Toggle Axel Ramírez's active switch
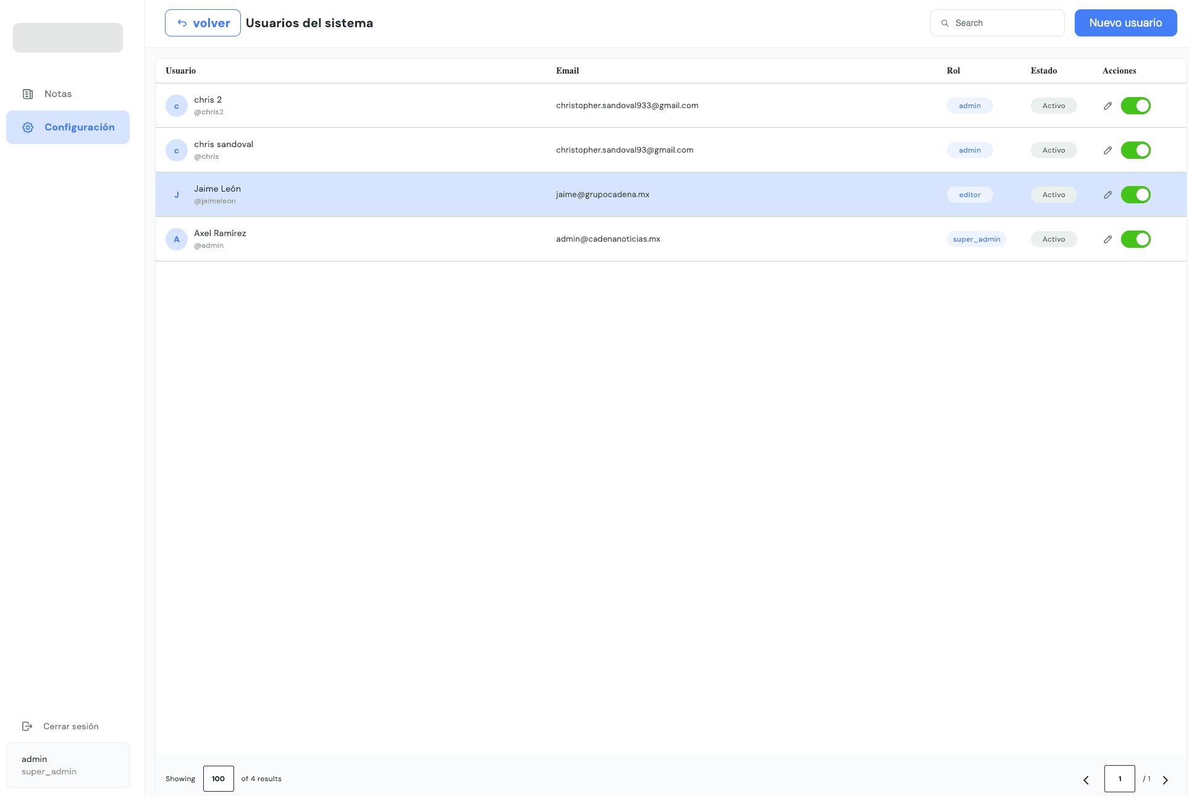Image resolution: width=1189 pixels, height=796 pixels. 1136,239
